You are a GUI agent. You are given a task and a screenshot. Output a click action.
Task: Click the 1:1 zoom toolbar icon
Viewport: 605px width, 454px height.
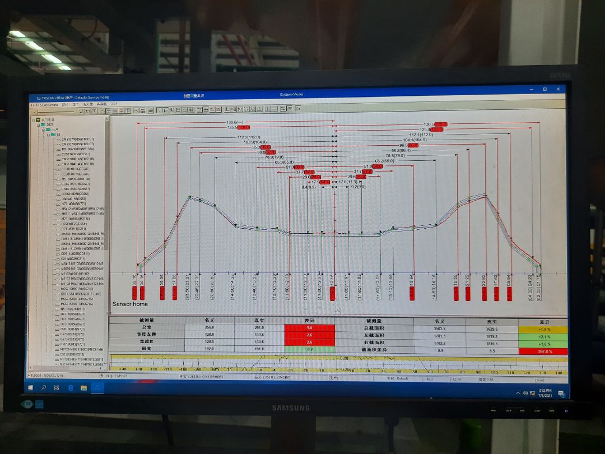point(88,111)
